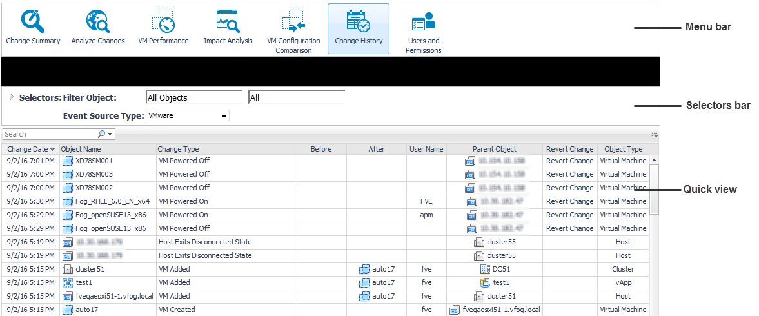The height and width of the screenshot is (316, 759).
Task: Click Revert Change for XD78SM001
Action: pyautogui.click(x=569, y=161)
